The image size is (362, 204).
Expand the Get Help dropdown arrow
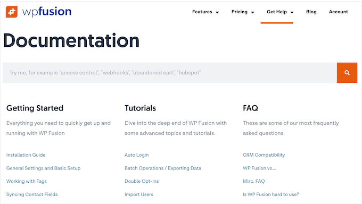pyautogui.click(x=292, y=12)
